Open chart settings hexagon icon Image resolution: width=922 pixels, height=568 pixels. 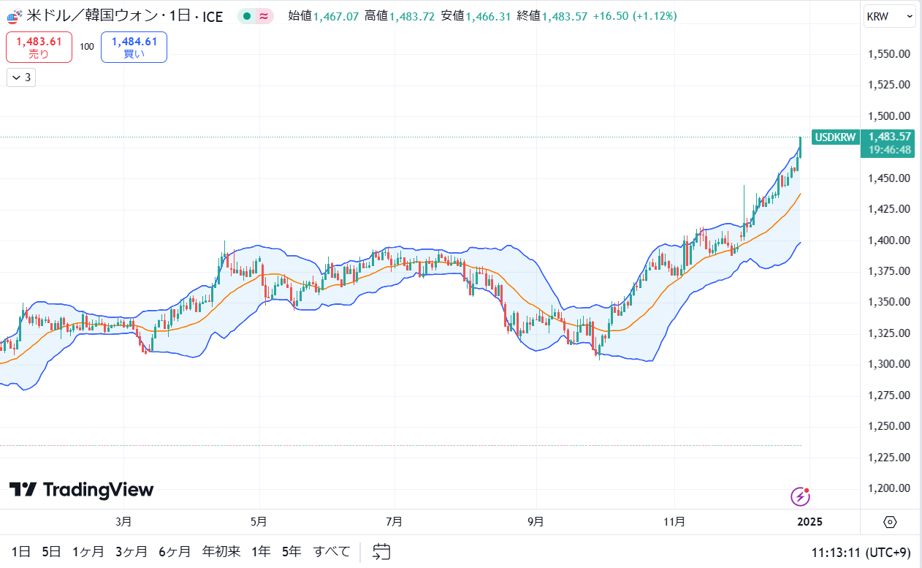coord(890,522)
